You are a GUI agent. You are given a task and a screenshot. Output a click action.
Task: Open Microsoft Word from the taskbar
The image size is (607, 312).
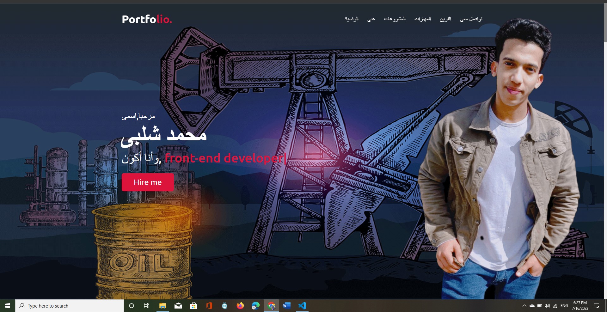coord(287,306)
